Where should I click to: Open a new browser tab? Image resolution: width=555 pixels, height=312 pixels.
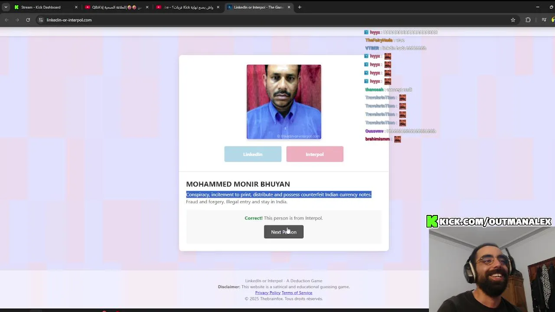tap(300, 7)
